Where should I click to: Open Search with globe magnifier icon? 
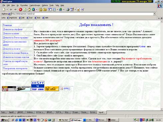point(33,10)
